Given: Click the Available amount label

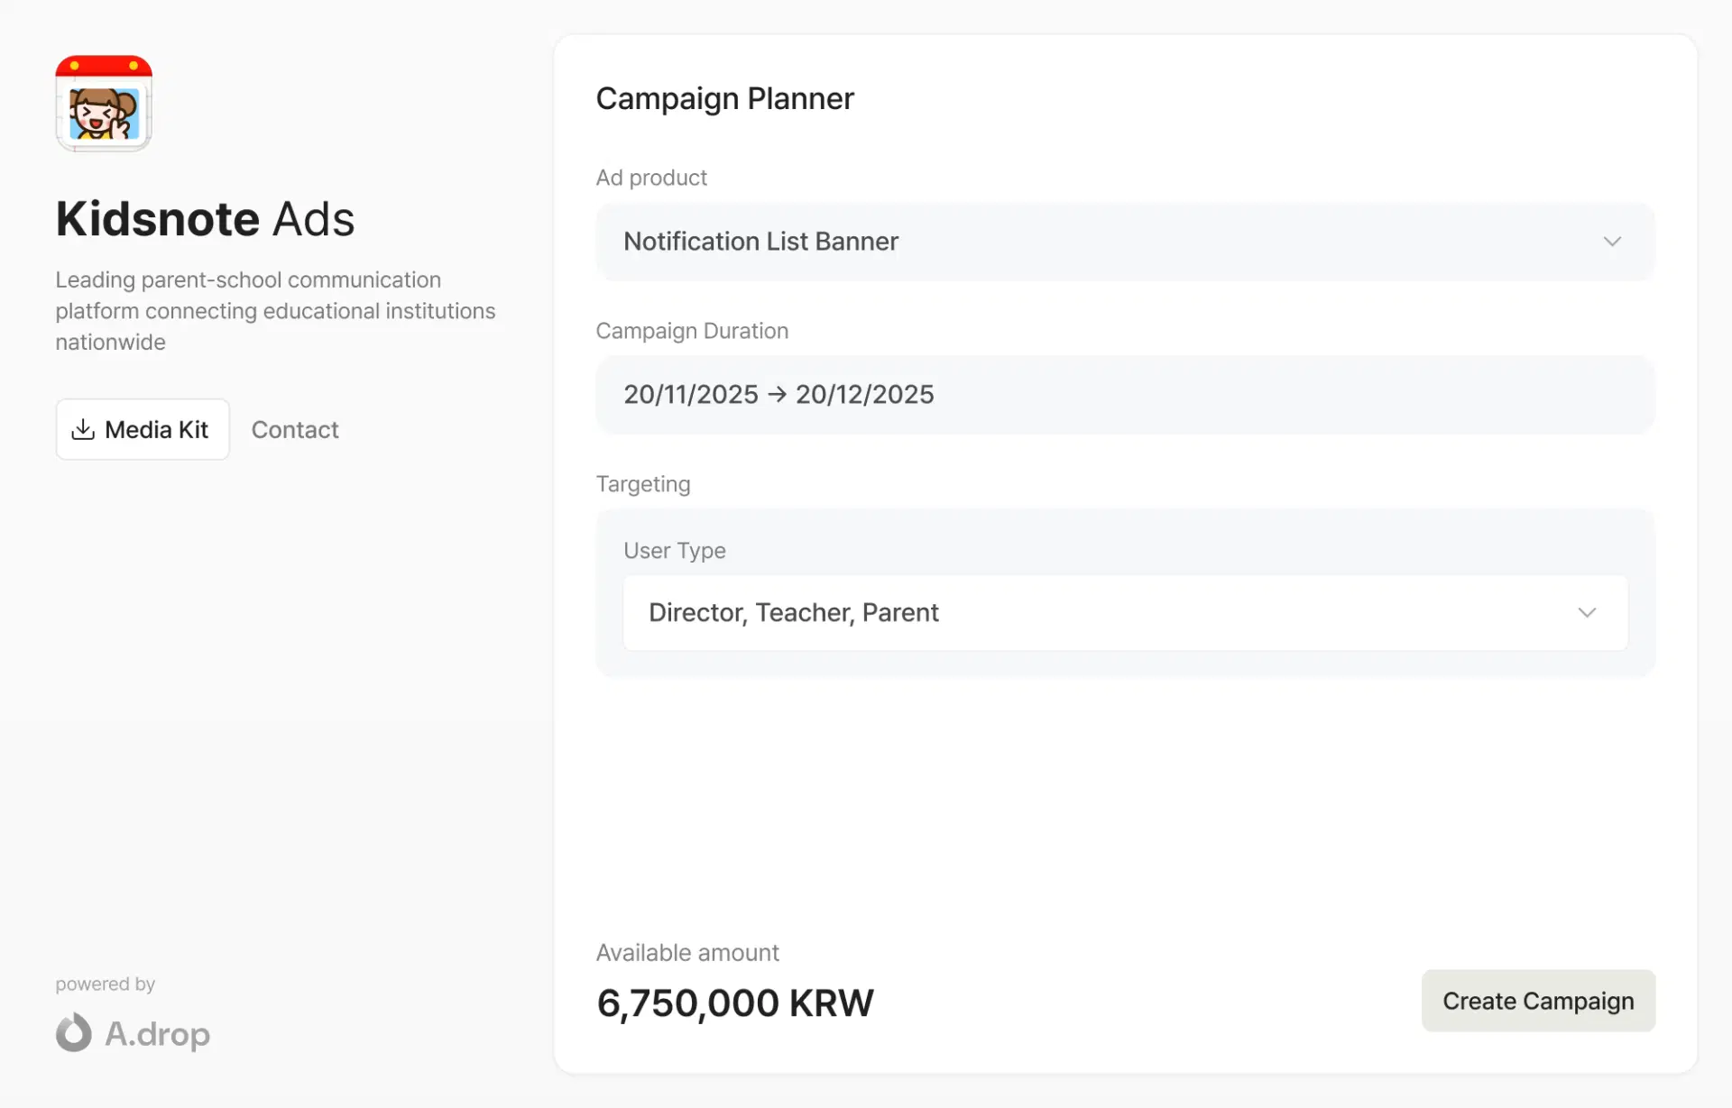Looking at the screenshot, I should [687, 953].
